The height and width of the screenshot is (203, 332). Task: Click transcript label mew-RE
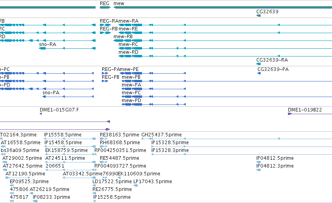click(128, 29)
